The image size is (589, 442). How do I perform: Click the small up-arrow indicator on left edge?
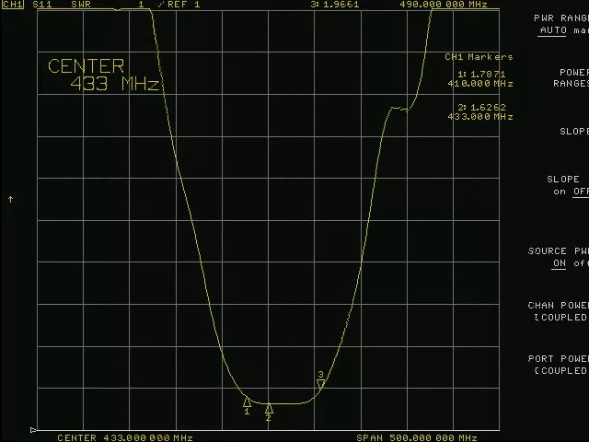coord(10,200)
